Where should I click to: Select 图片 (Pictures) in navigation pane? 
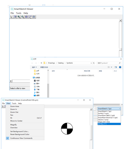(x=37, y=84)
